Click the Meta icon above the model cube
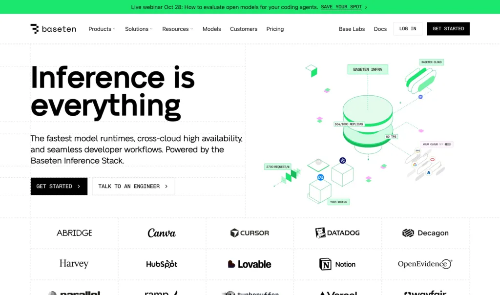 point(320,177)
